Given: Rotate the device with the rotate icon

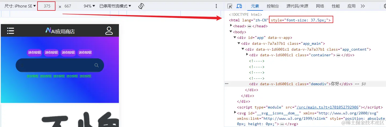Looking at the screenshot, I should click(x=142, y=6).
